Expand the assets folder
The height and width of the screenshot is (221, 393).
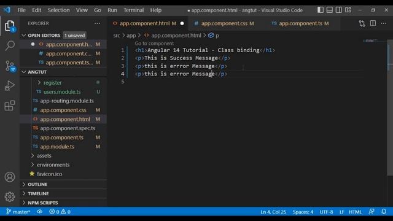(44, 155)
